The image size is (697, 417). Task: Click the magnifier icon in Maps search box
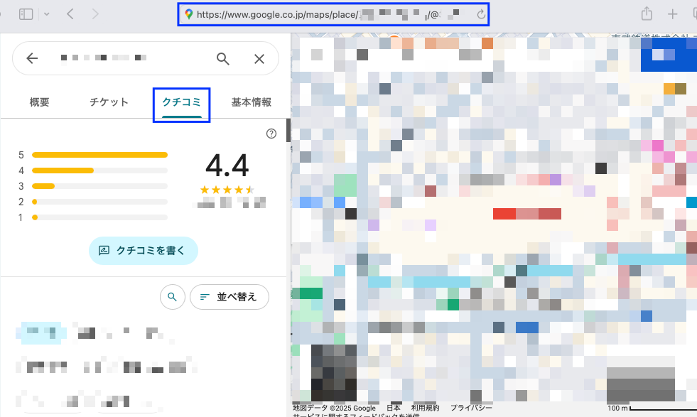click(223, 58)
